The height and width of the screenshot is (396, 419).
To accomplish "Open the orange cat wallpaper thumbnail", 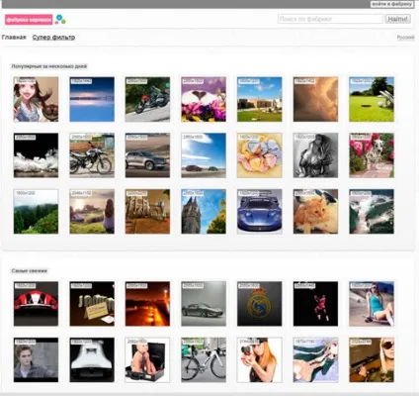I will [315, 212].
